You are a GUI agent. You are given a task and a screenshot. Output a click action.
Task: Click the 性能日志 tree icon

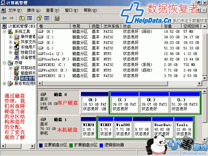tap(17, 52)
